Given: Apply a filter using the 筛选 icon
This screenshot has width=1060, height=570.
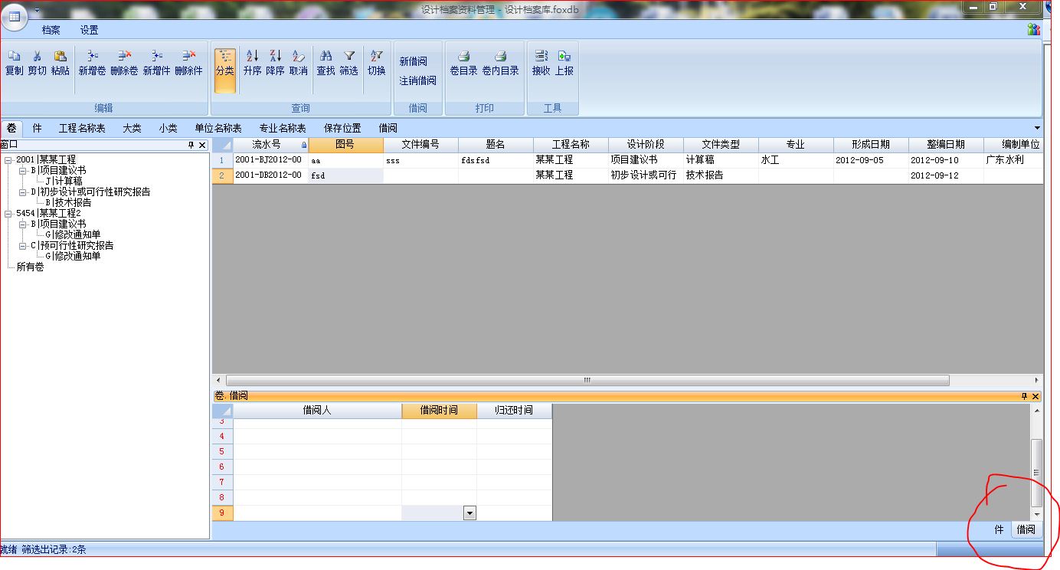Looking at the screenshot, I should click(x=348, y=57).
